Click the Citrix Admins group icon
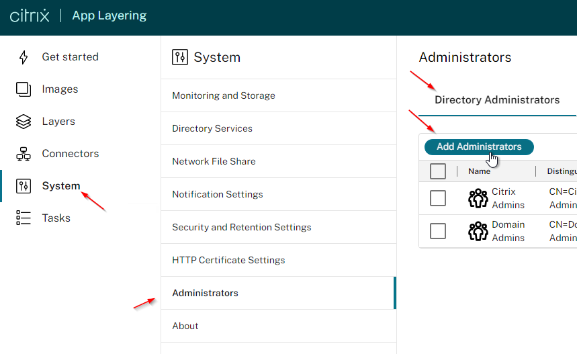Image resolution: width=577 pixels, height=354 pixels. click(478, 198)
